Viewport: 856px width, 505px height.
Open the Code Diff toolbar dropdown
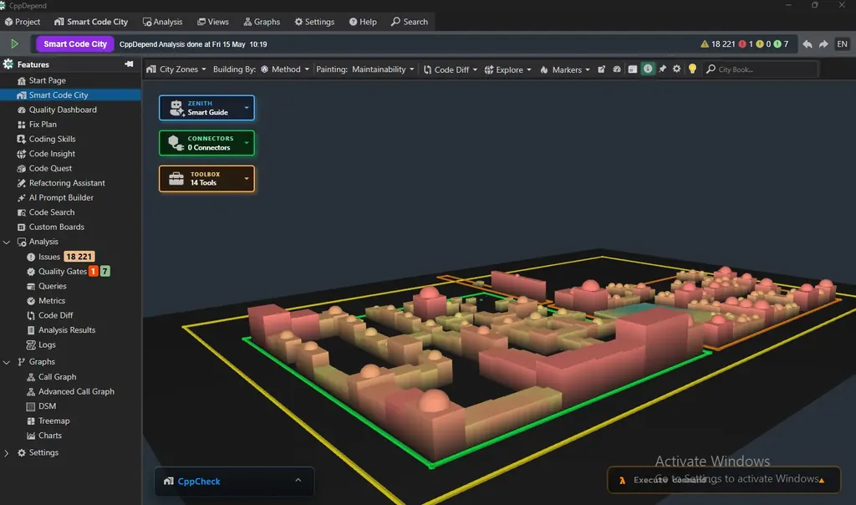point(451,69)
